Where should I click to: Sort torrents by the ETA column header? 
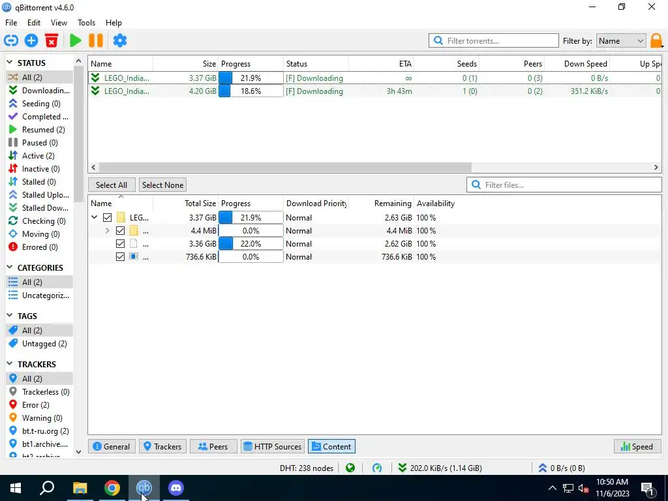(x=381, y=63)
